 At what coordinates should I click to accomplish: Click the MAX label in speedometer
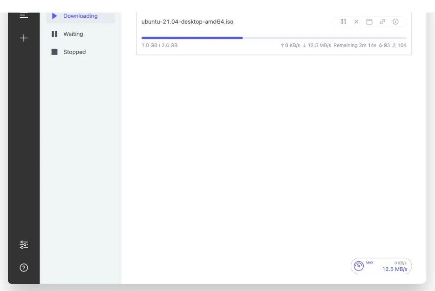coord(369,263)
